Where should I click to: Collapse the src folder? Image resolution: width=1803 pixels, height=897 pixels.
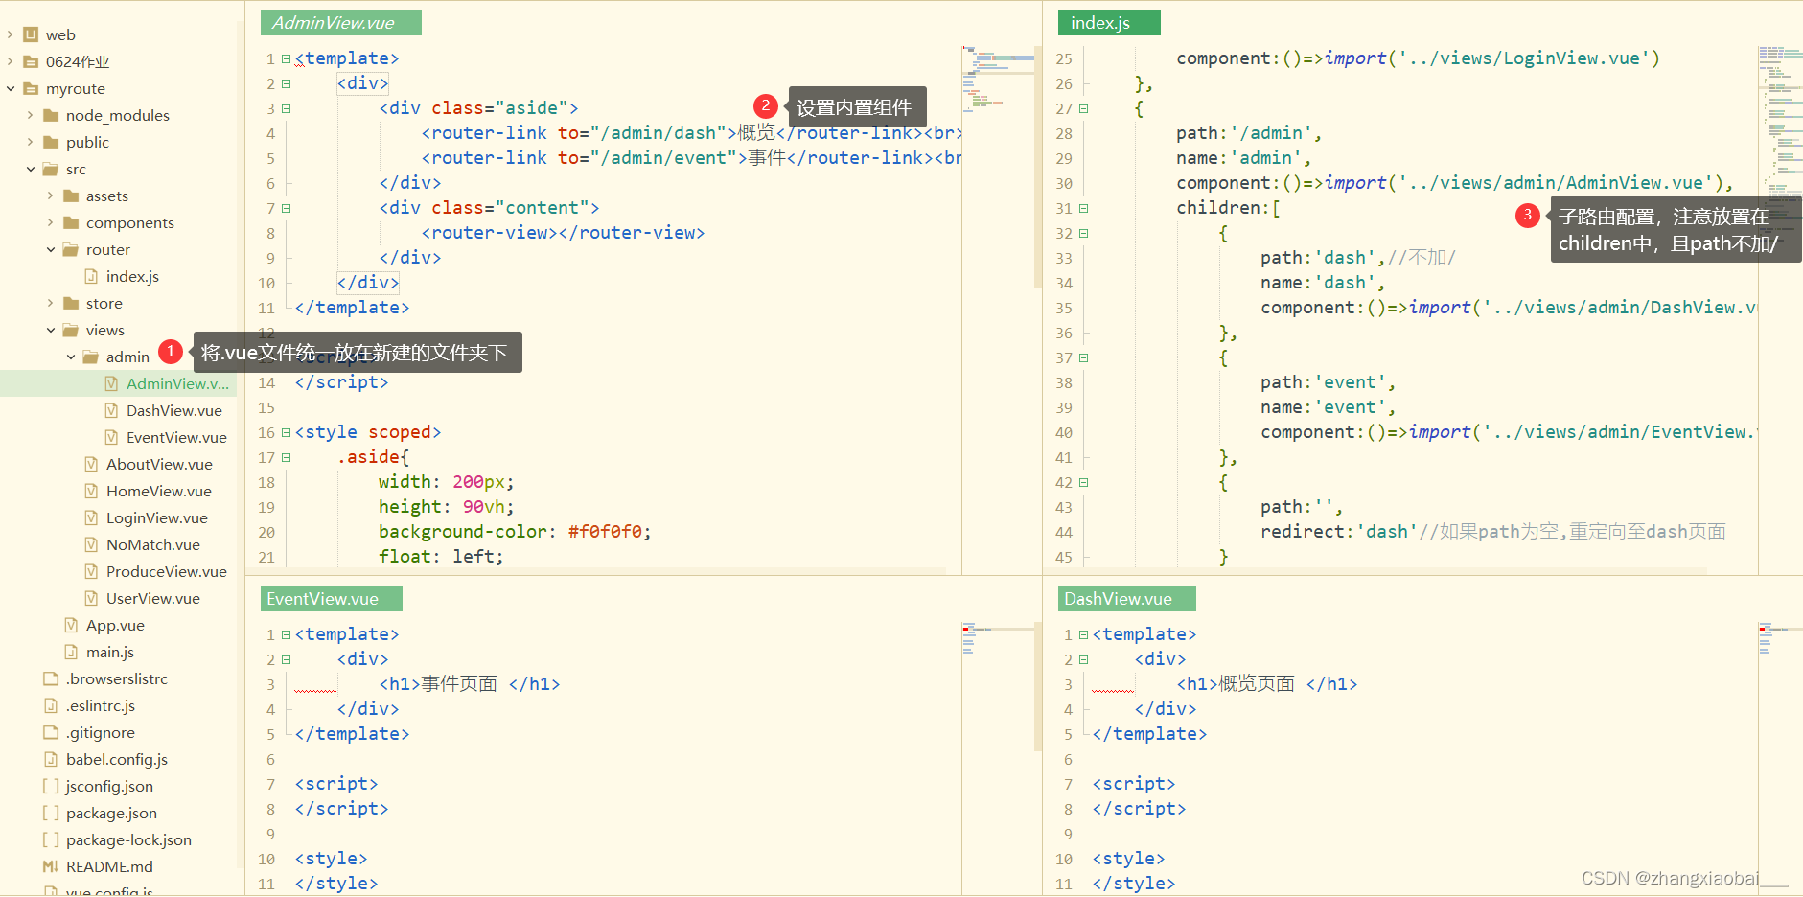pyautogui.click(x=30, y=169)
